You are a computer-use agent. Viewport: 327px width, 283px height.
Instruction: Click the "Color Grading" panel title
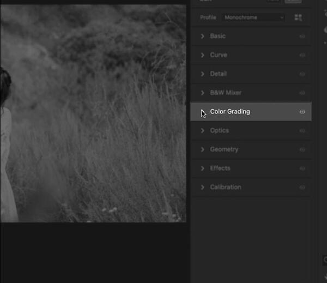[230, 112]
